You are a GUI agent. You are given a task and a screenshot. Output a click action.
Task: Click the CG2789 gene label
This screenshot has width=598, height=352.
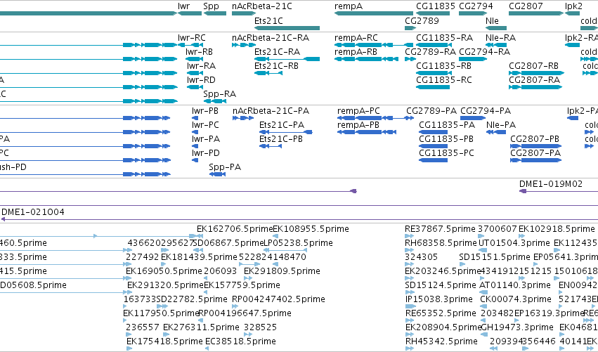click(422, 20)
